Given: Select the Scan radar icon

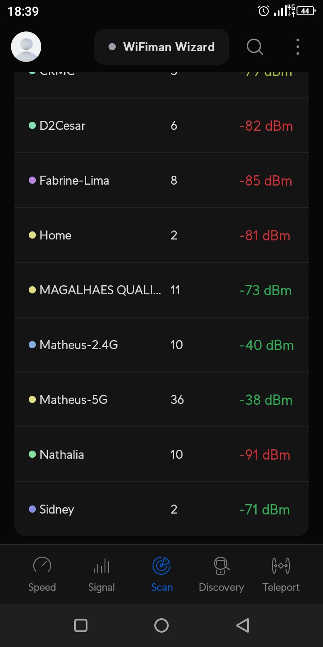Looking at the screenshot, I should [161, 565].
